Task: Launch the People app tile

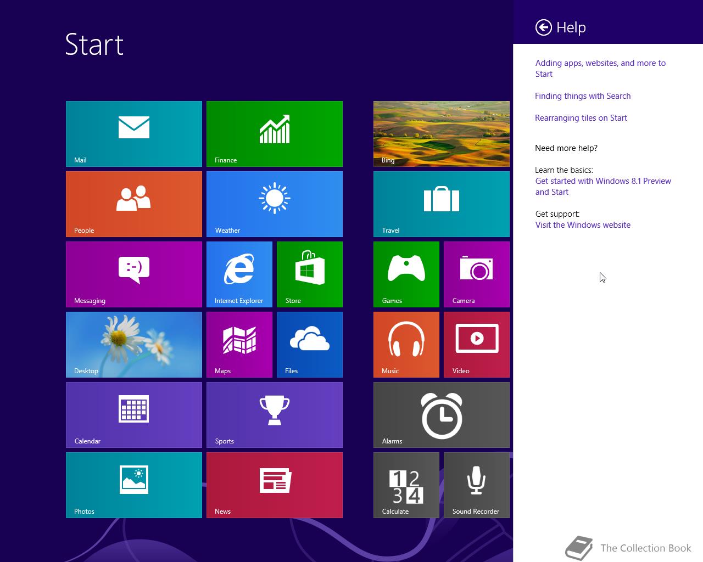Action: tap(134, 204)
